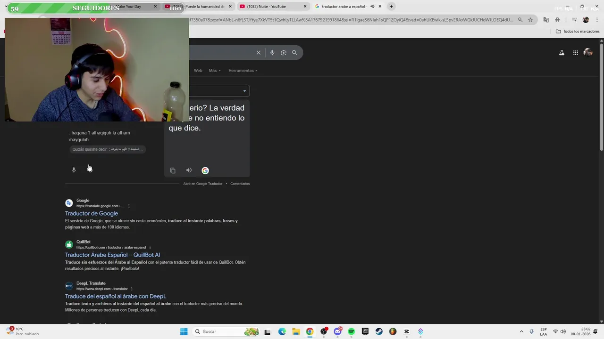
Task: Open Google Search Labs flask icon
Action: click(562, 53)
